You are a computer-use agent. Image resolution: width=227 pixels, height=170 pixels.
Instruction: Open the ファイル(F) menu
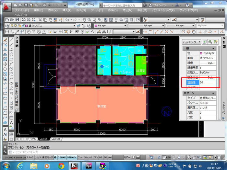point(22,10)
